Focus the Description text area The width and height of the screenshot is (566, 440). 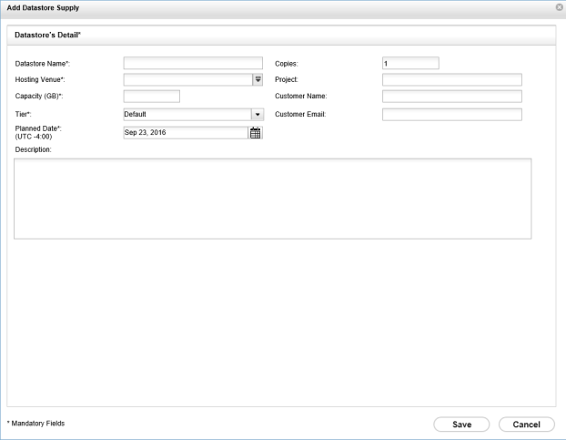(x=272, y=198)
